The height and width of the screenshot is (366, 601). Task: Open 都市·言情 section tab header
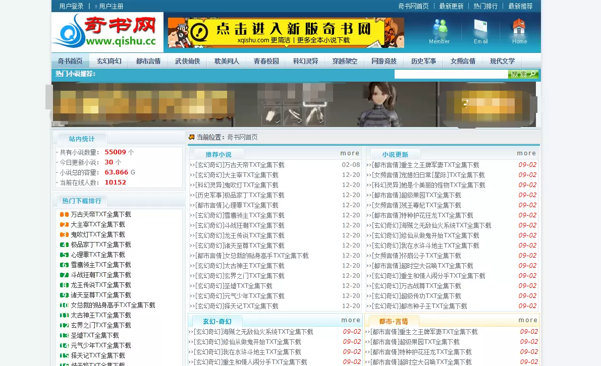click(393, 321)
